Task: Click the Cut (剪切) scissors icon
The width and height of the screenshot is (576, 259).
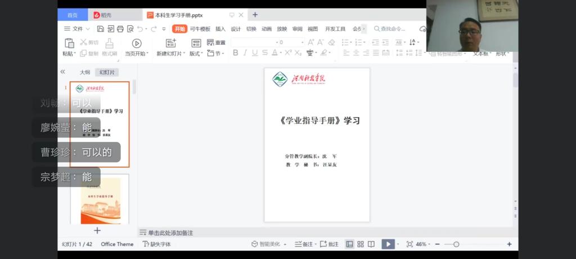Action: [83, 42]
